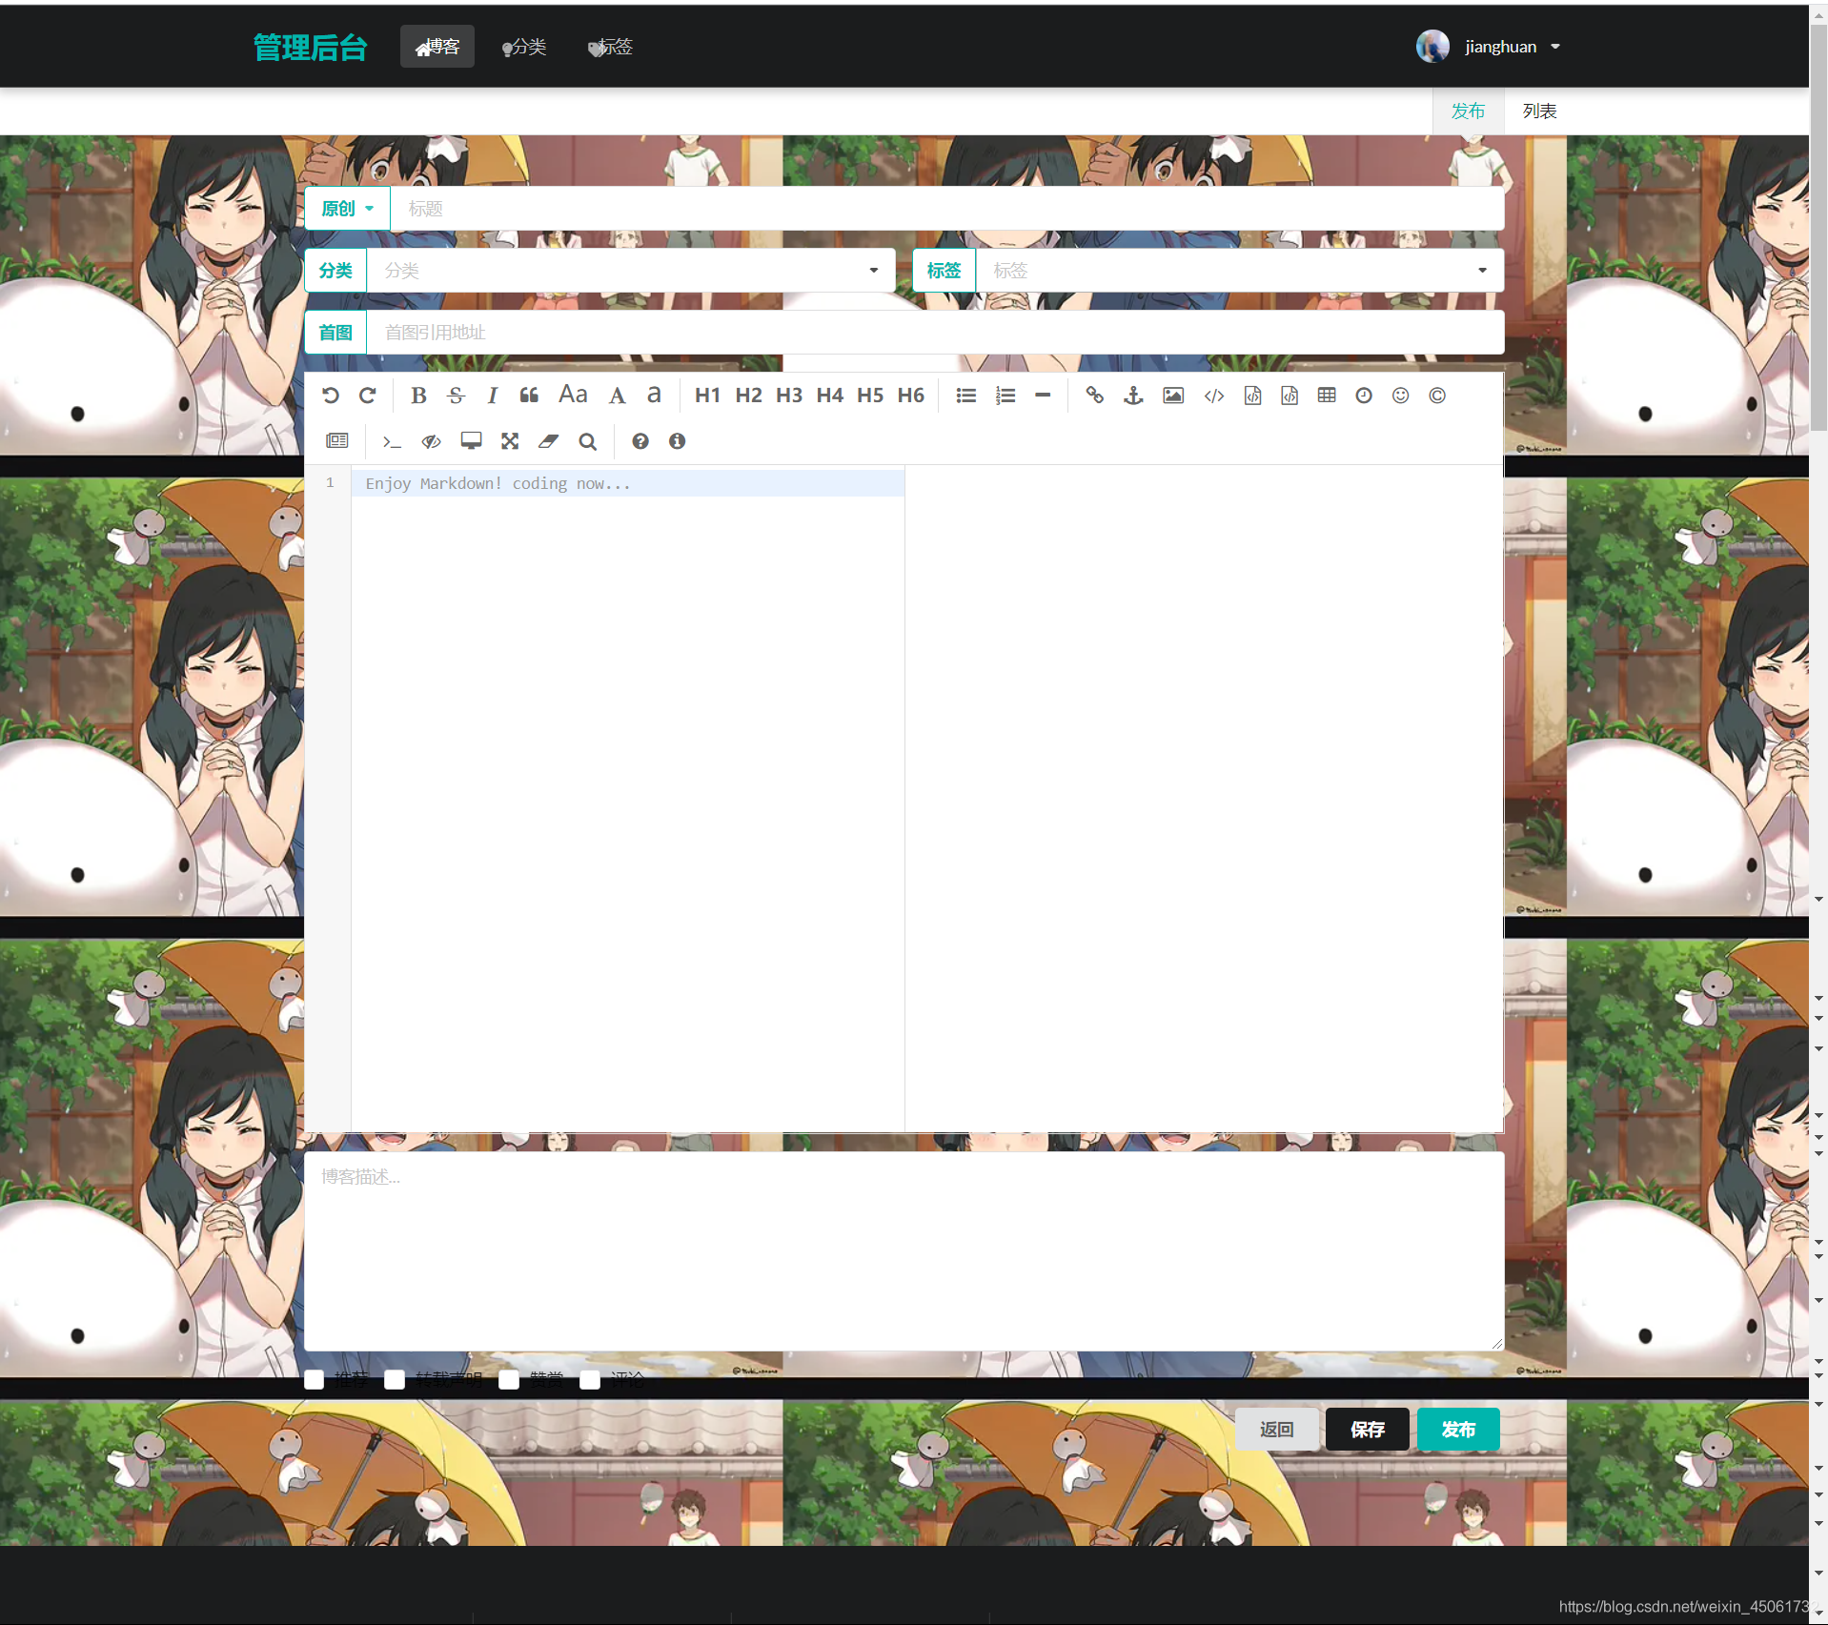Image resolution: width=1828 pixels, height=1625 pixels.
Task: Go to line with terminal icon
Action: [392, 441]
